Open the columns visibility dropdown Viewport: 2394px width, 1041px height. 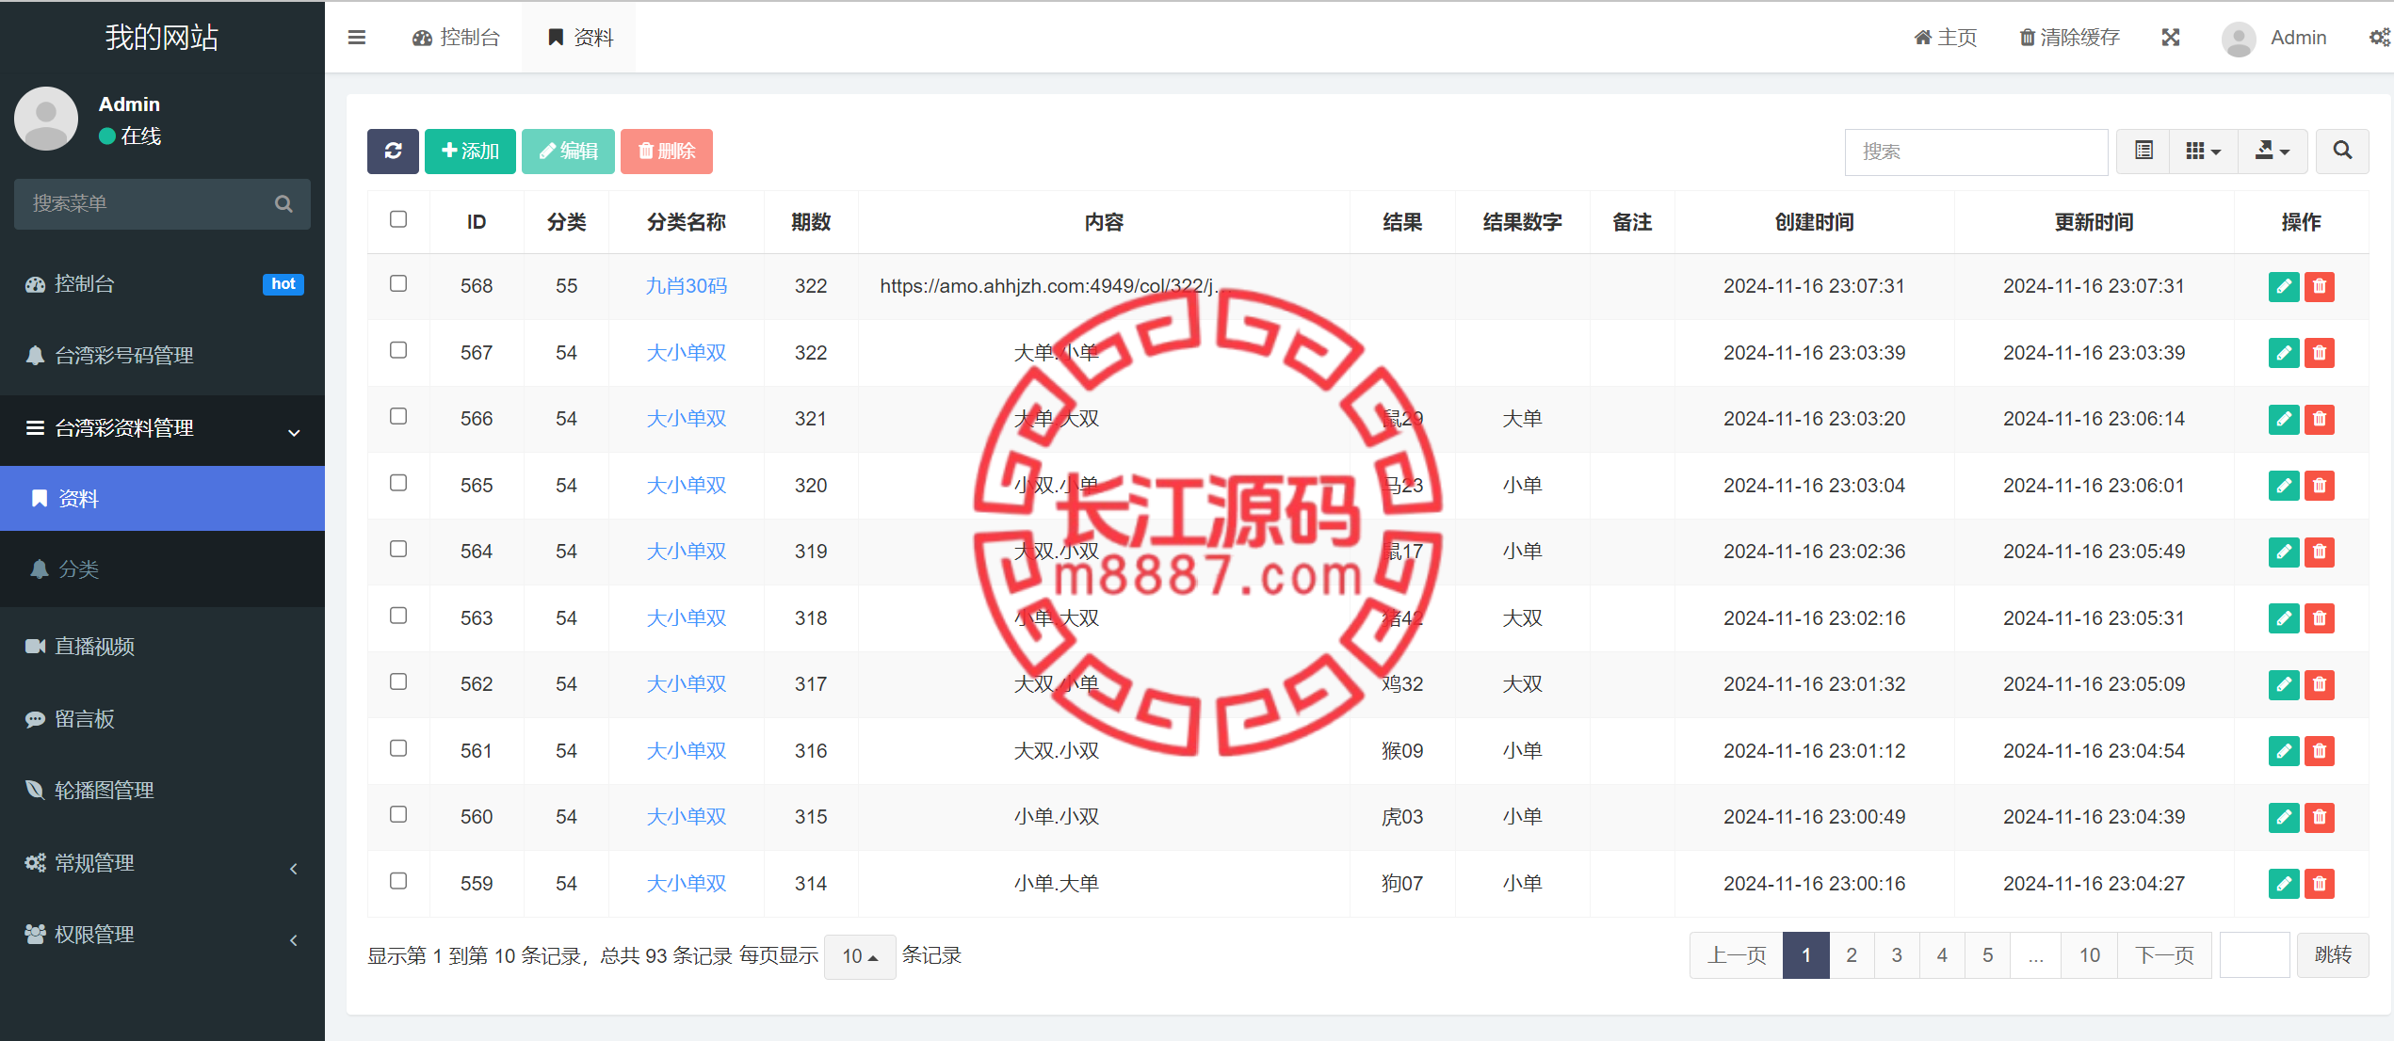2203,152
